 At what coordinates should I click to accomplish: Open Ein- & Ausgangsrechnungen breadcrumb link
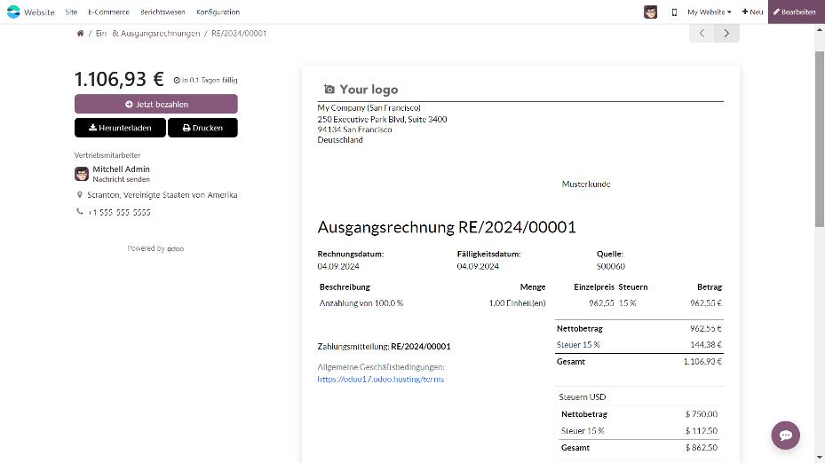pyautogui.click(x=147, y=33)
